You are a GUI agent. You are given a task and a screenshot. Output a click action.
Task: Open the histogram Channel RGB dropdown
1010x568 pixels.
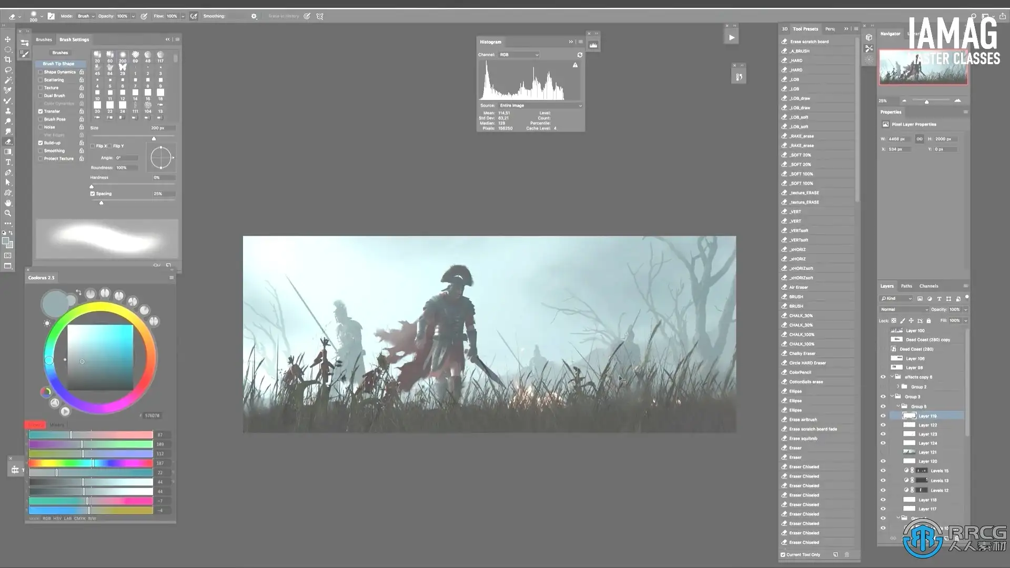click(519, 55)
